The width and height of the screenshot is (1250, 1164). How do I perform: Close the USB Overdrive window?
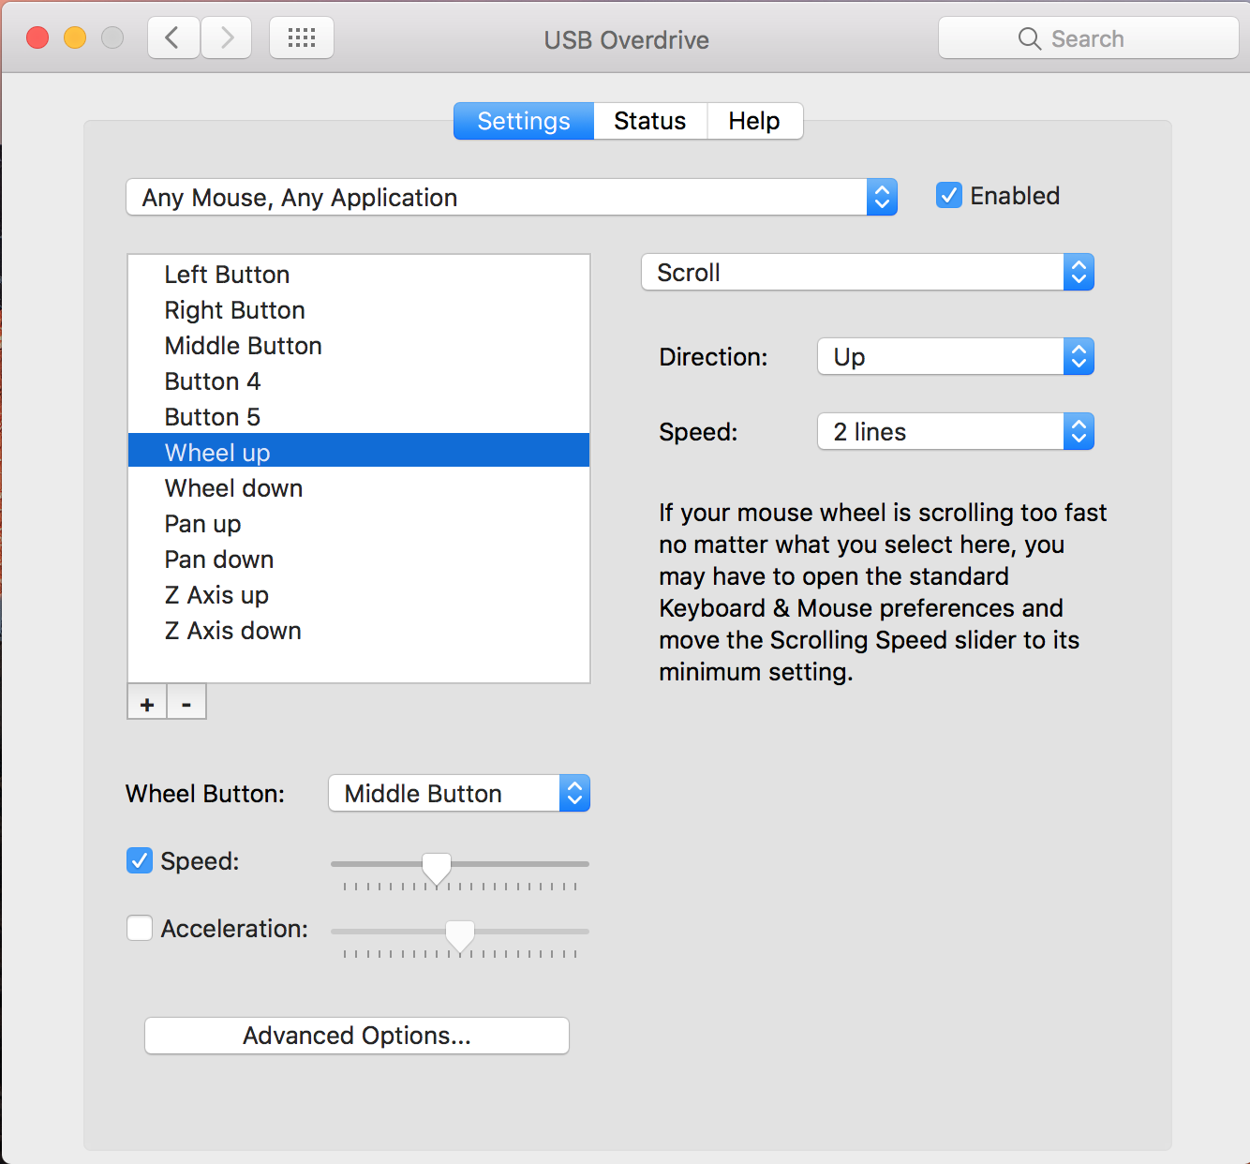(x=37, y=38)
